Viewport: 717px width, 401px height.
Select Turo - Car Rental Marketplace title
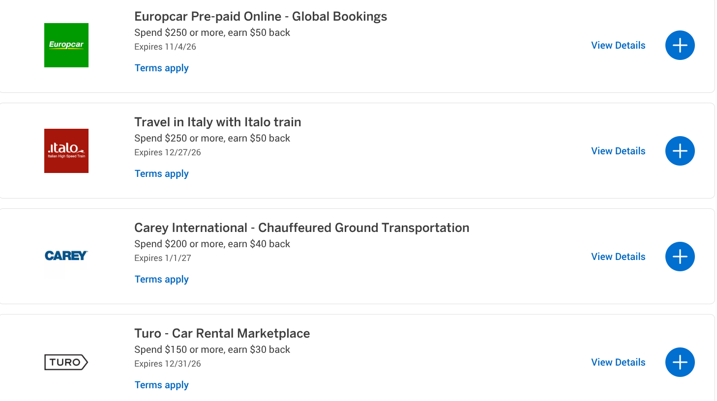222,334
